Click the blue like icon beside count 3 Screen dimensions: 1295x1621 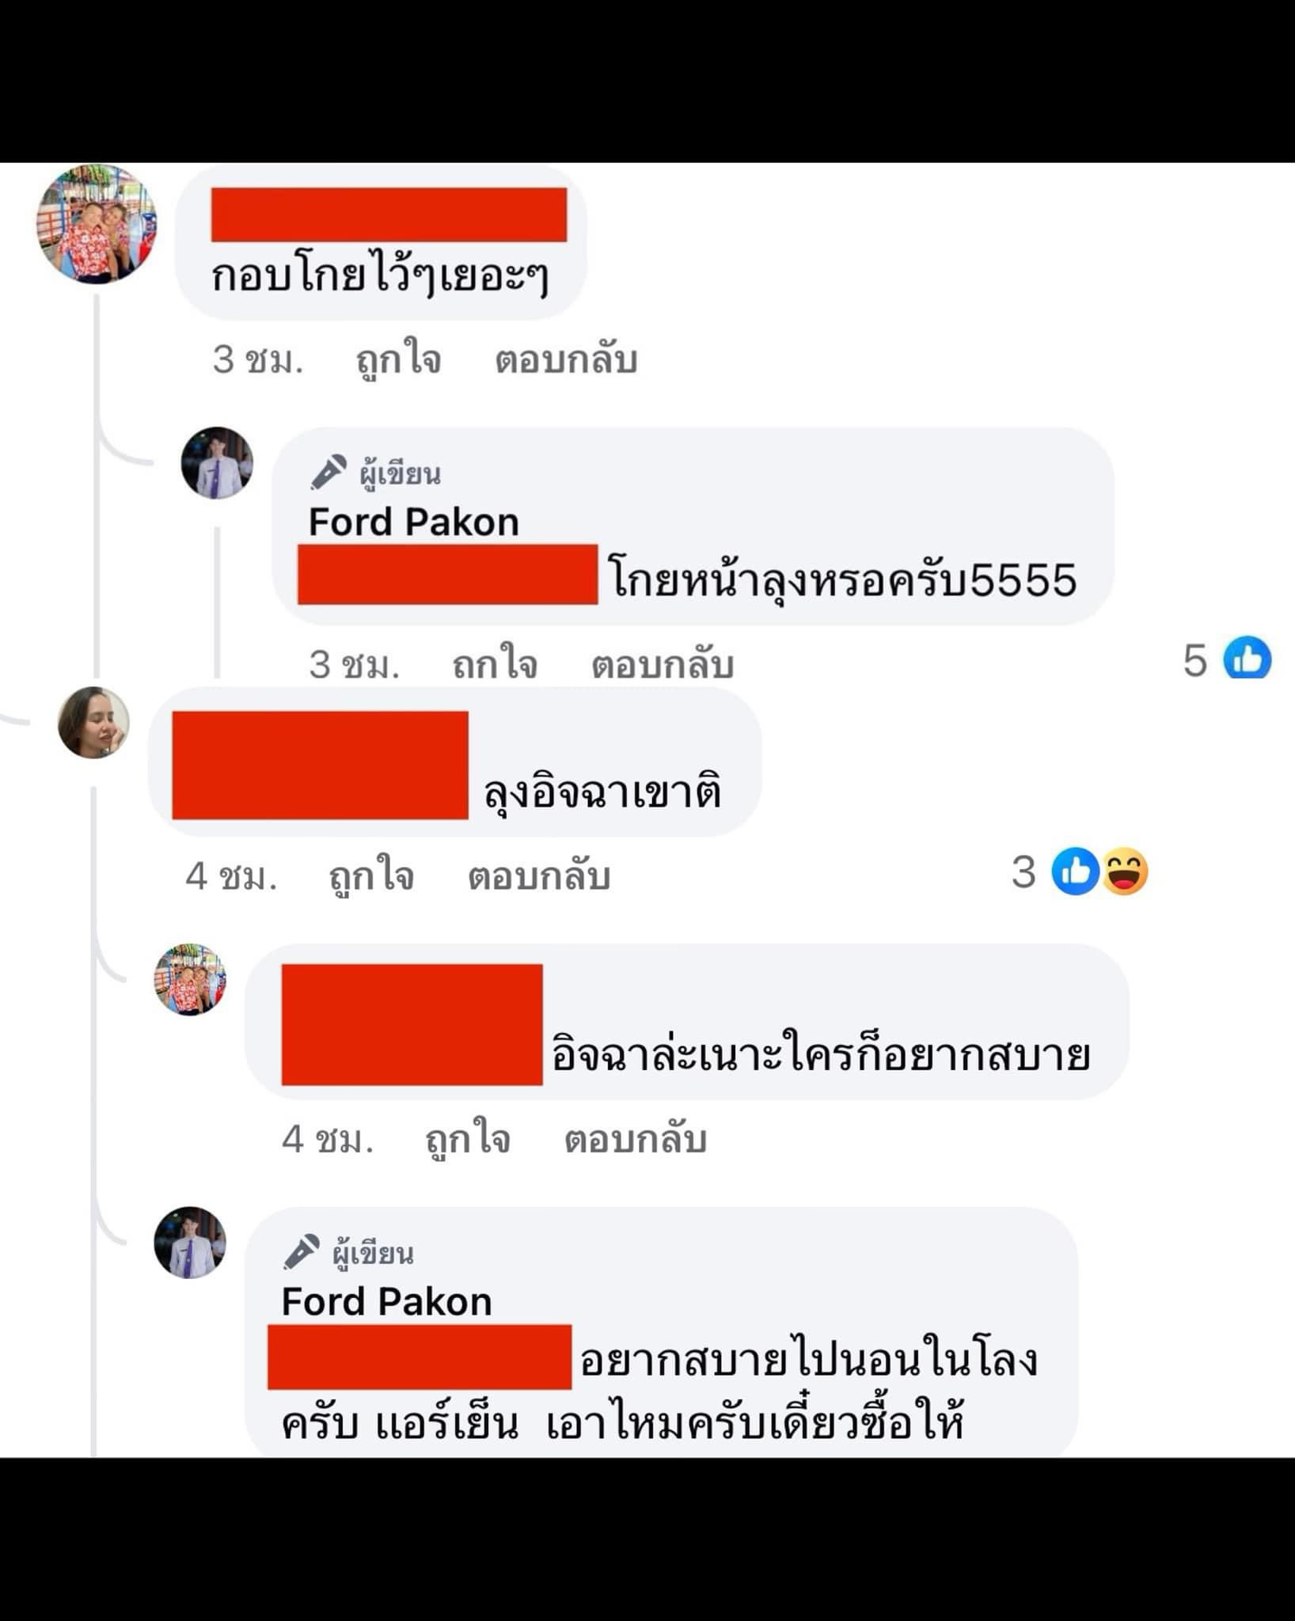(x=1075, y=872)
